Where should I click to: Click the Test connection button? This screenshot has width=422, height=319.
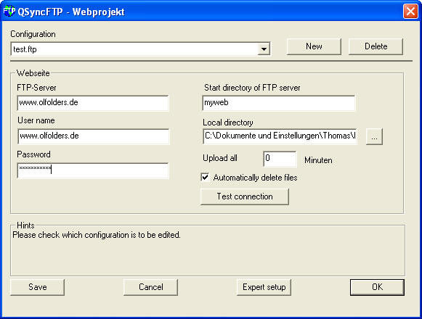(245, 196)
